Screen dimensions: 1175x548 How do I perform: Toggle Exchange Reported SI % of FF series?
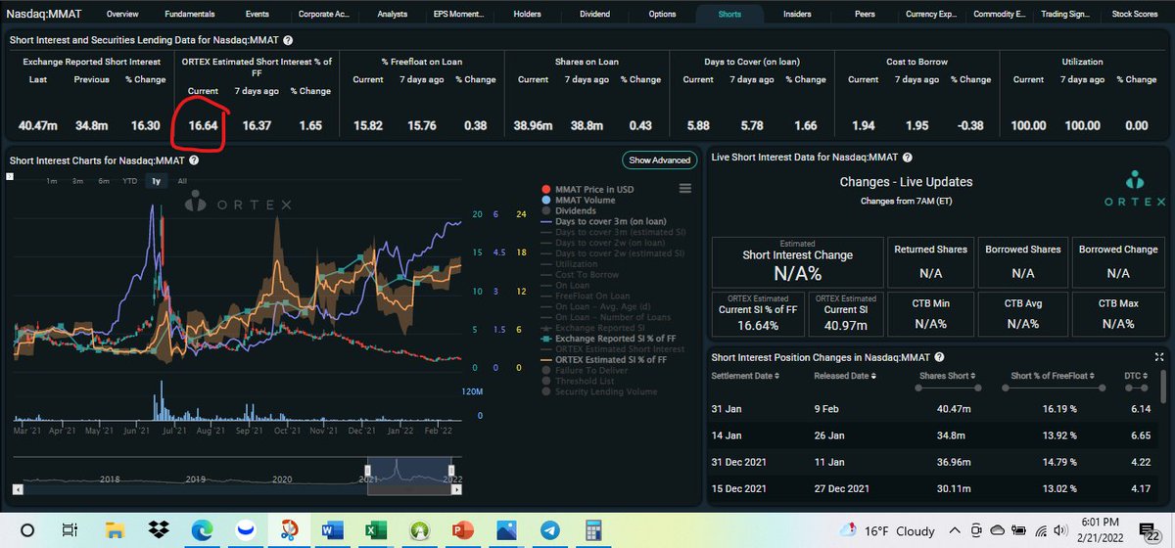tap(607, 339)
